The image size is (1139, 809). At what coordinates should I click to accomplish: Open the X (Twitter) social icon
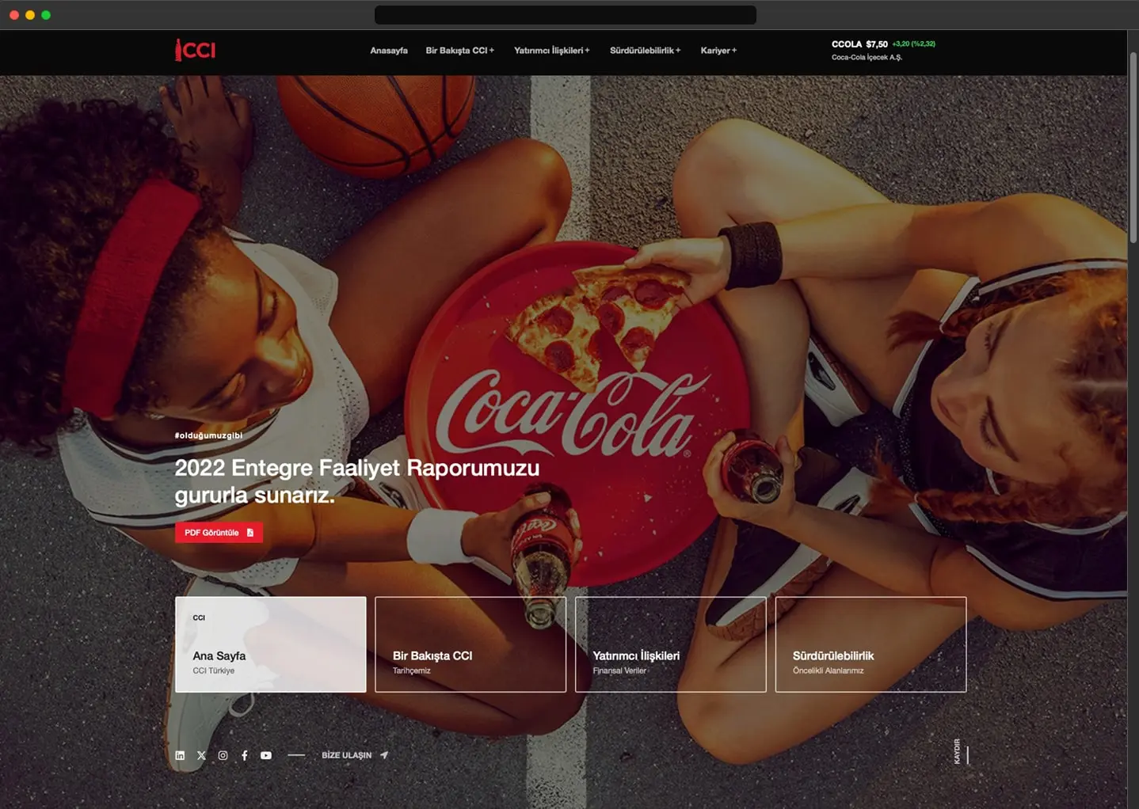click(201, 755)
